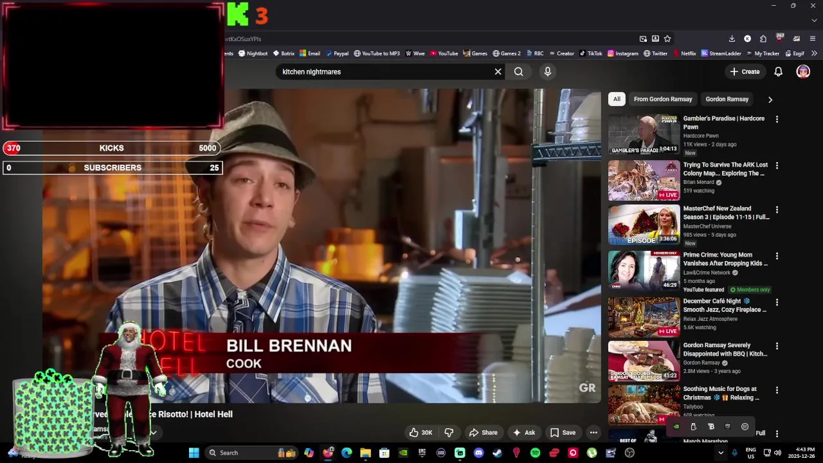Viewport: 823px width, 463px height.
Task: Open Prime Crime Young Mom title
Action: click(725, 259)
